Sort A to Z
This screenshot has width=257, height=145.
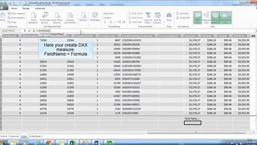(x=136, y=13)
